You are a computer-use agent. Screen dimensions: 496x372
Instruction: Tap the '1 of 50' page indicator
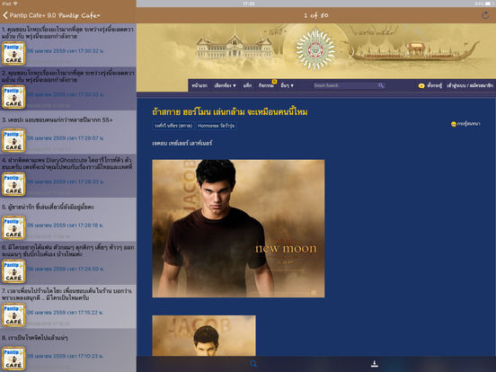click(316, 15)
